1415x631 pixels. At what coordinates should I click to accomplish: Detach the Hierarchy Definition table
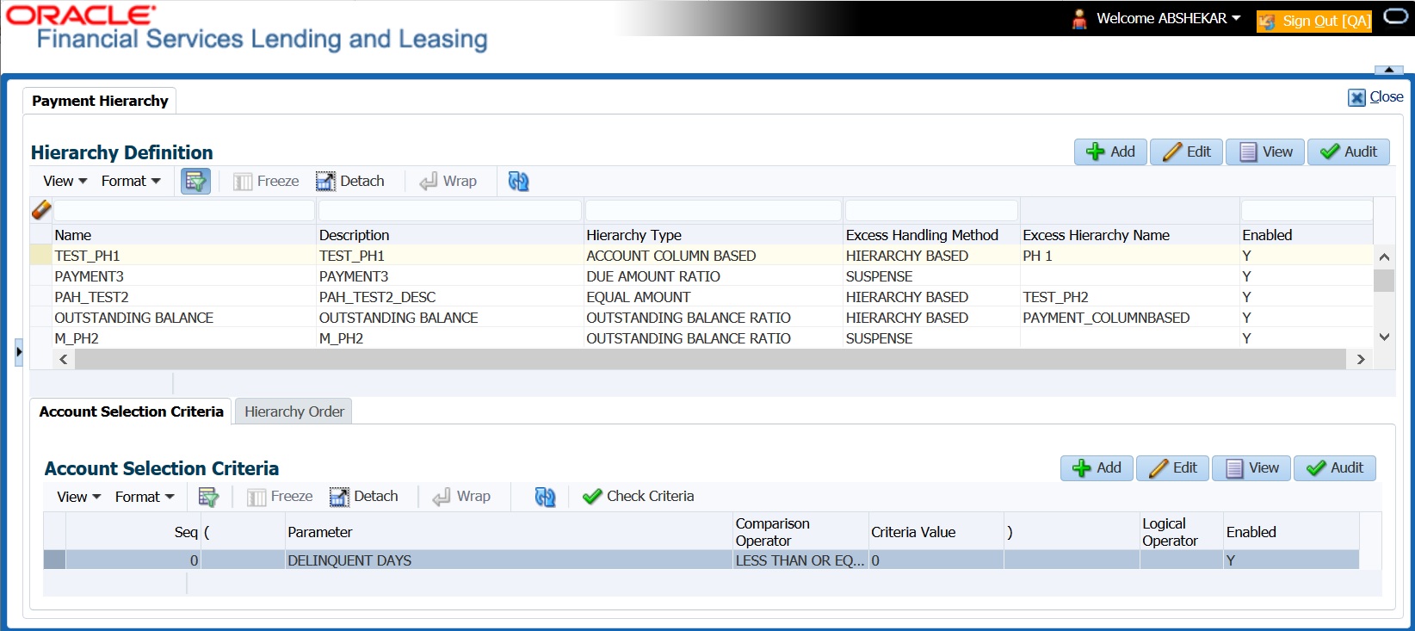pyautogui.click(x=350, y=181)
